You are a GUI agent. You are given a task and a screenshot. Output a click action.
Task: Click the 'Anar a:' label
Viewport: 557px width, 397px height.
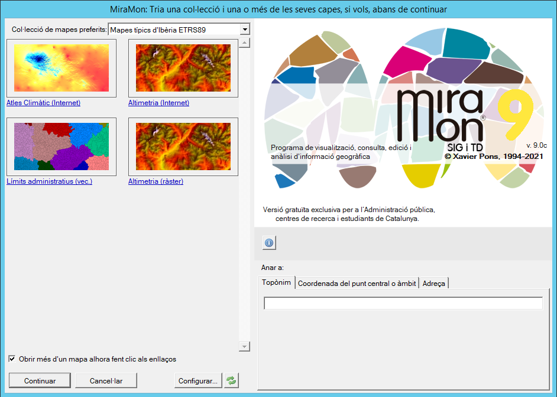(273, 268)
